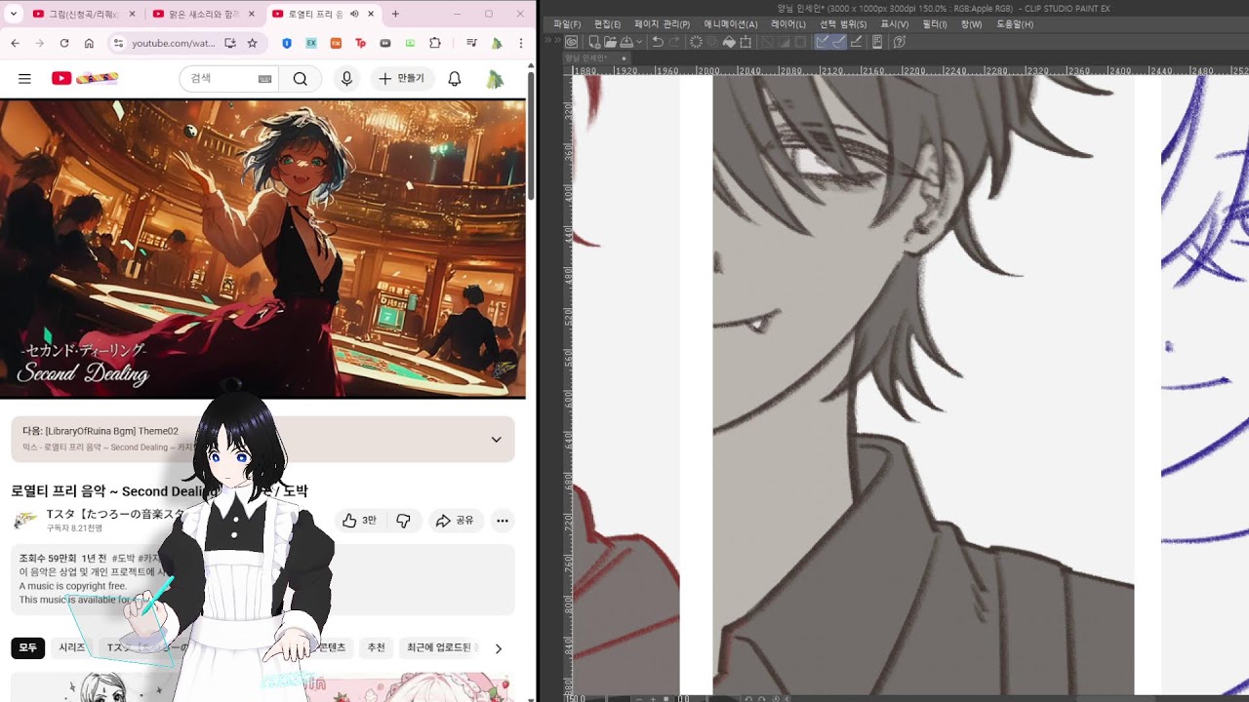Image resolution: width=1249 pixels, height=702 pixels.
Task: Like the video (3만 thumbs up)
Action: tap(359, 521)
